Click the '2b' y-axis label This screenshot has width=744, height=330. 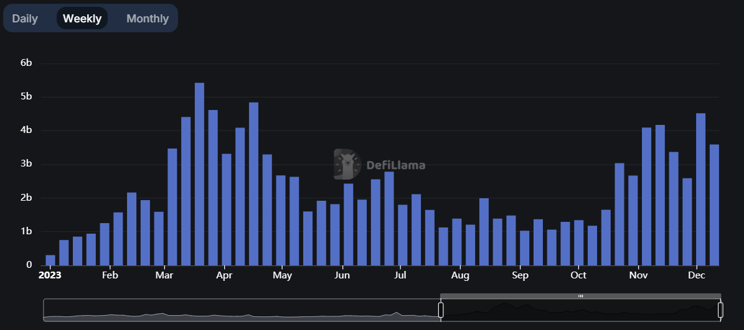click(26, 198)
